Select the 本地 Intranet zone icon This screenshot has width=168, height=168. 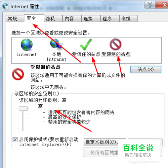pos(56,45)
